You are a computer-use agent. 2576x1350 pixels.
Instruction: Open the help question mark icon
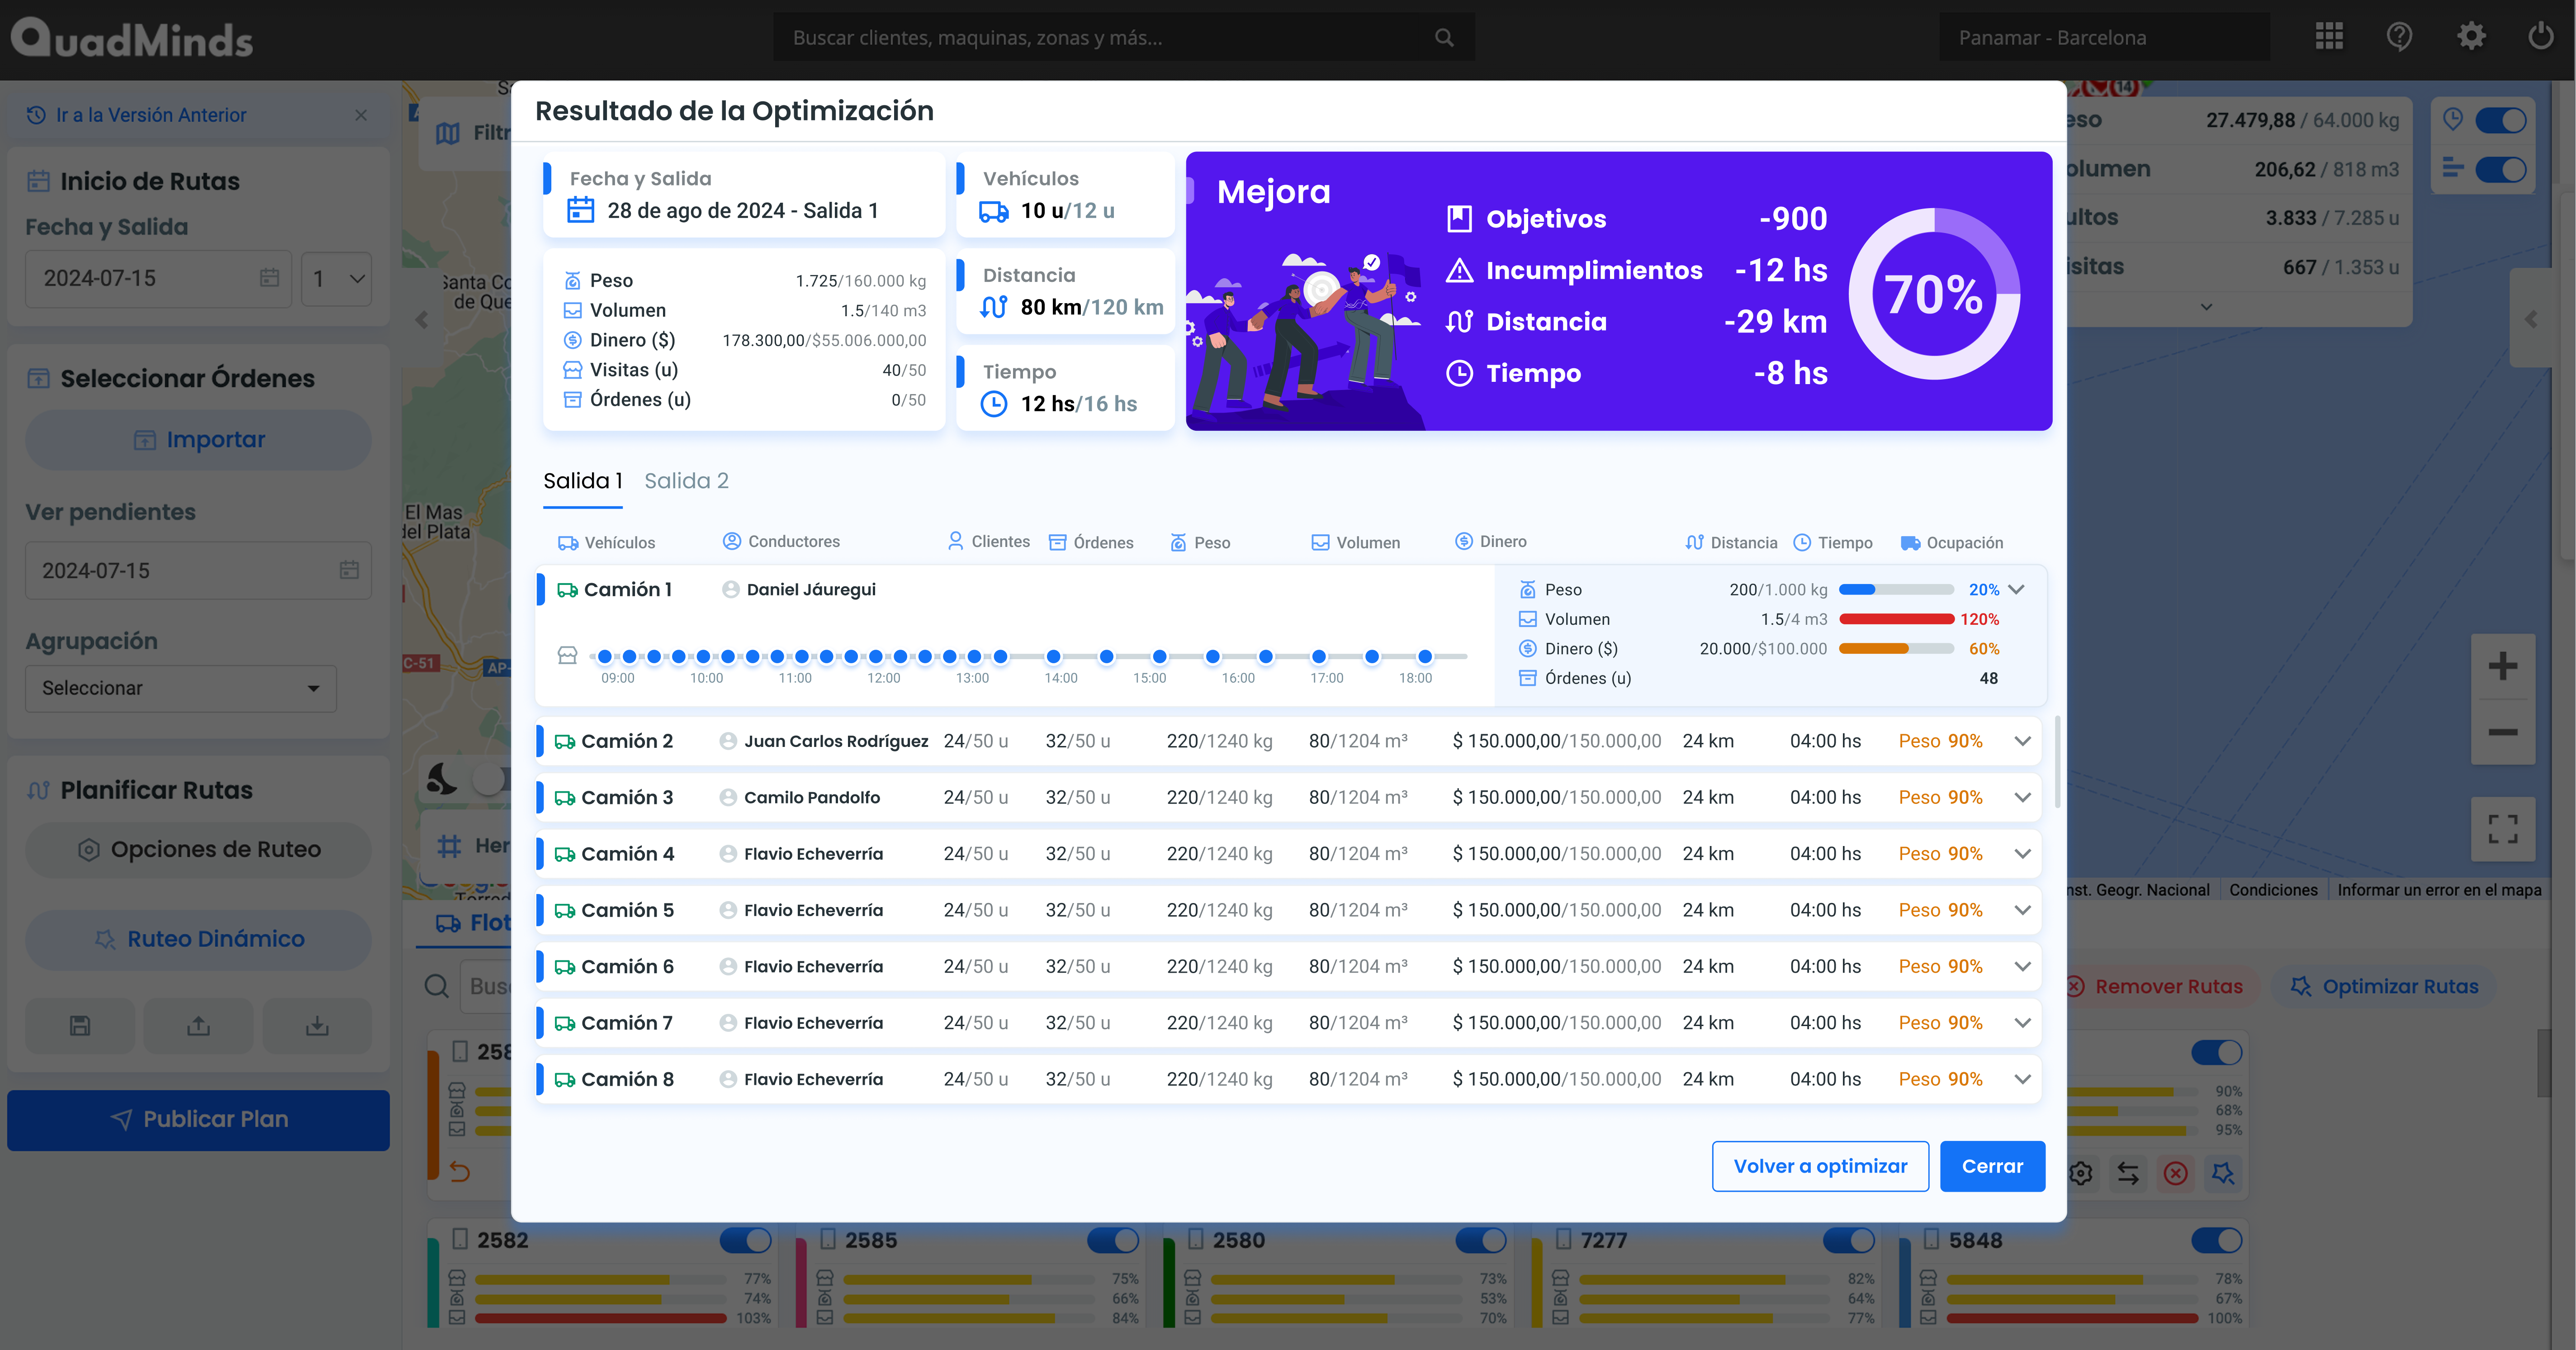click(2399, 37)
